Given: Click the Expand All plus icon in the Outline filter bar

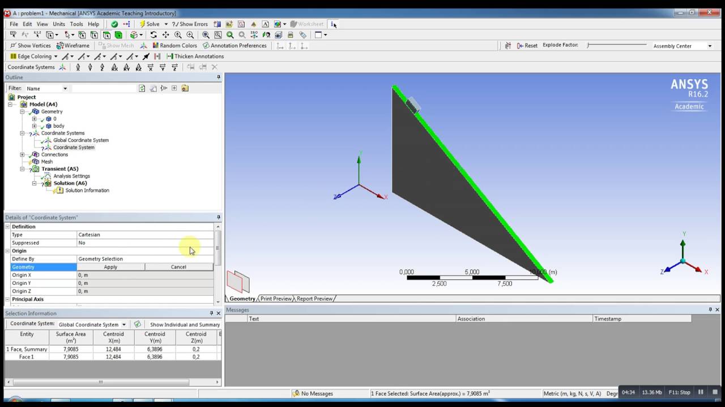Looking at the screenshot, I should (x=174, y=88).
